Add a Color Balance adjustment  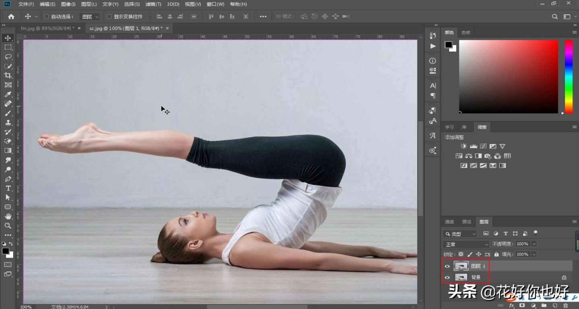[x=468, y=156]
